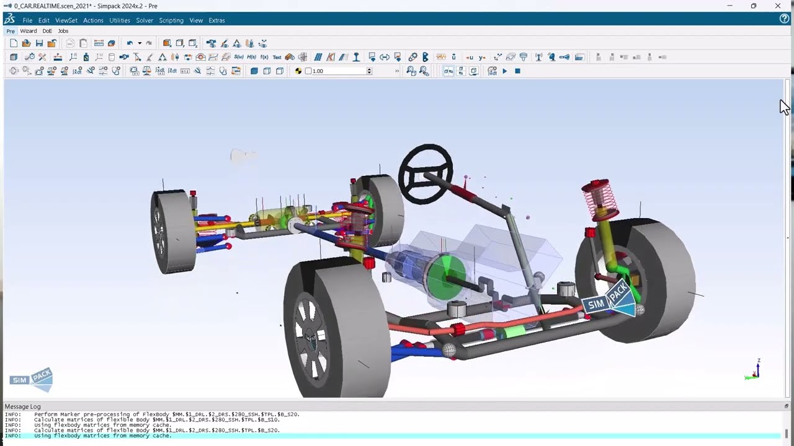Open the Scripting menu
The height and width of the screenshot is (446, 794).
171,20
